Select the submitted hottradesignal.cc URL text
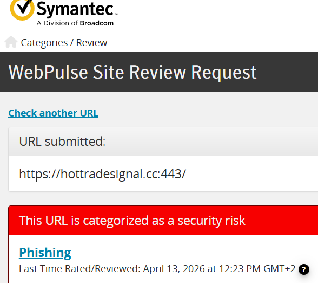The image size is (318, 283). pyautogui.click(x=102, y=174)
